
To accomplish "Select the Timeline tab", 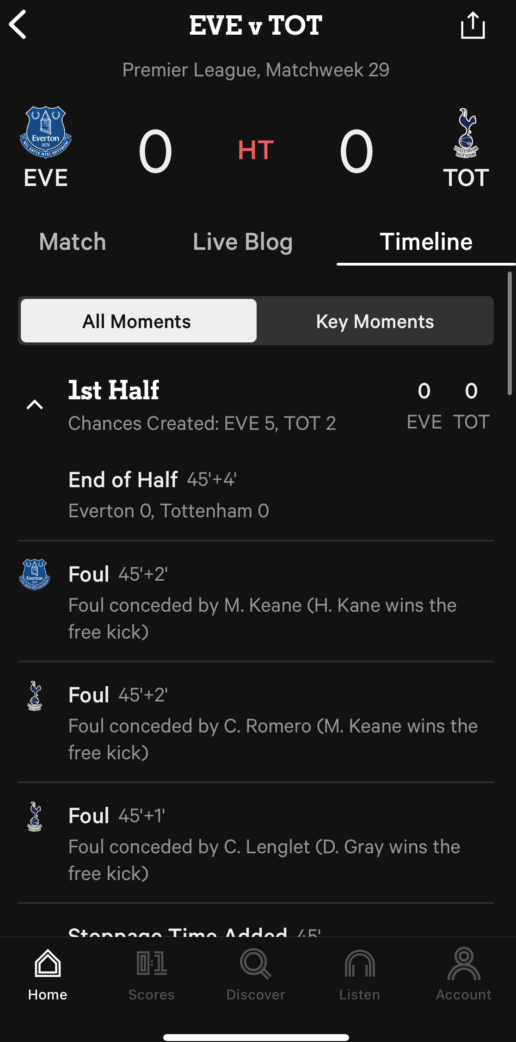I will coord(426,242).
